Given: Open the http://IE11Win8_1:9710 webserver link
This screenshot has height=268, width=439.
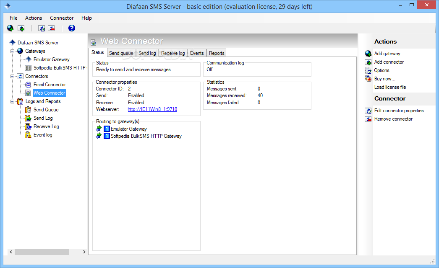Looking at the screenshot, I should coord(152,109).
